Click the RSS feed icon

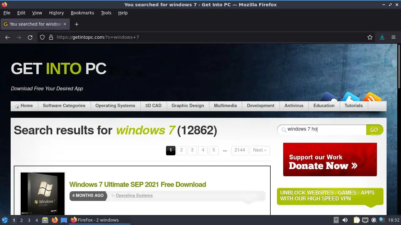pyautogui.click(x=372, y=97)
